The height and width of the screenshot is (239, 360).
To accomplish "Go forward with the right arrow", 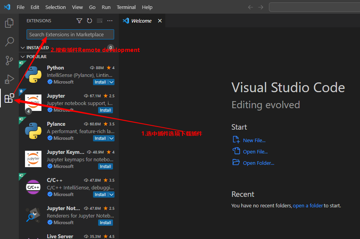I will click(261, 7).
